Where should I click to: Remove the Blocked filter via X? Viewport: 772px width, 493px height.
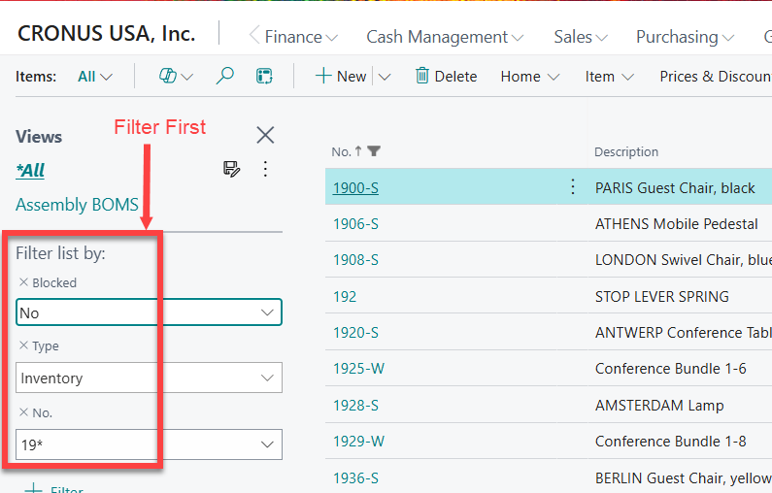point(23,282)
